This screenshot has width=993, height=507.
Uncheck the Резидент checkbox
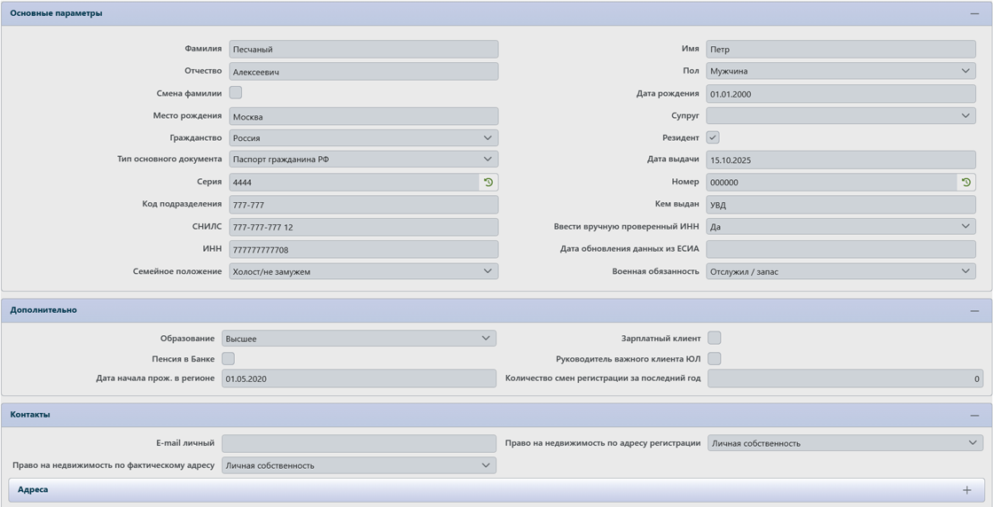click(713, 137)
